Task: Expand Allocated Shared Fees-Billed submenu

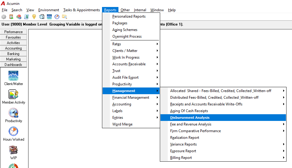Action: (223, 91)
